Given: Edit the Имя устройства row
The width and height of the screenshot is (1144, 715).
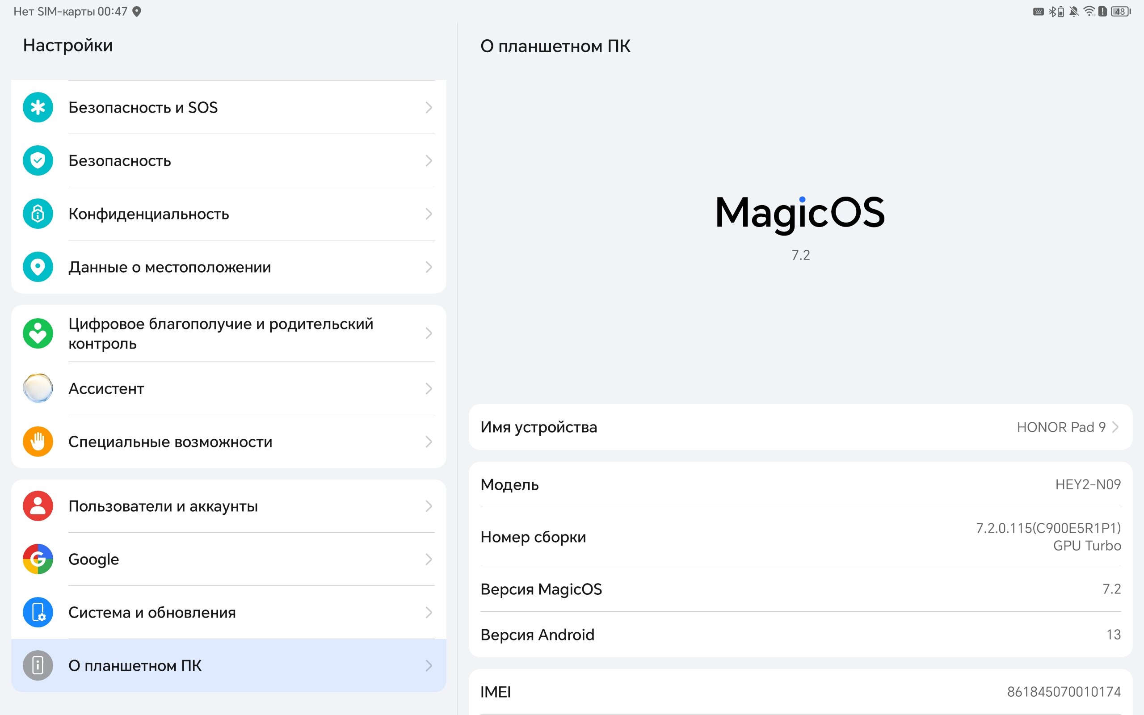Looking at the screenshot, I should (x=800, y=427).
